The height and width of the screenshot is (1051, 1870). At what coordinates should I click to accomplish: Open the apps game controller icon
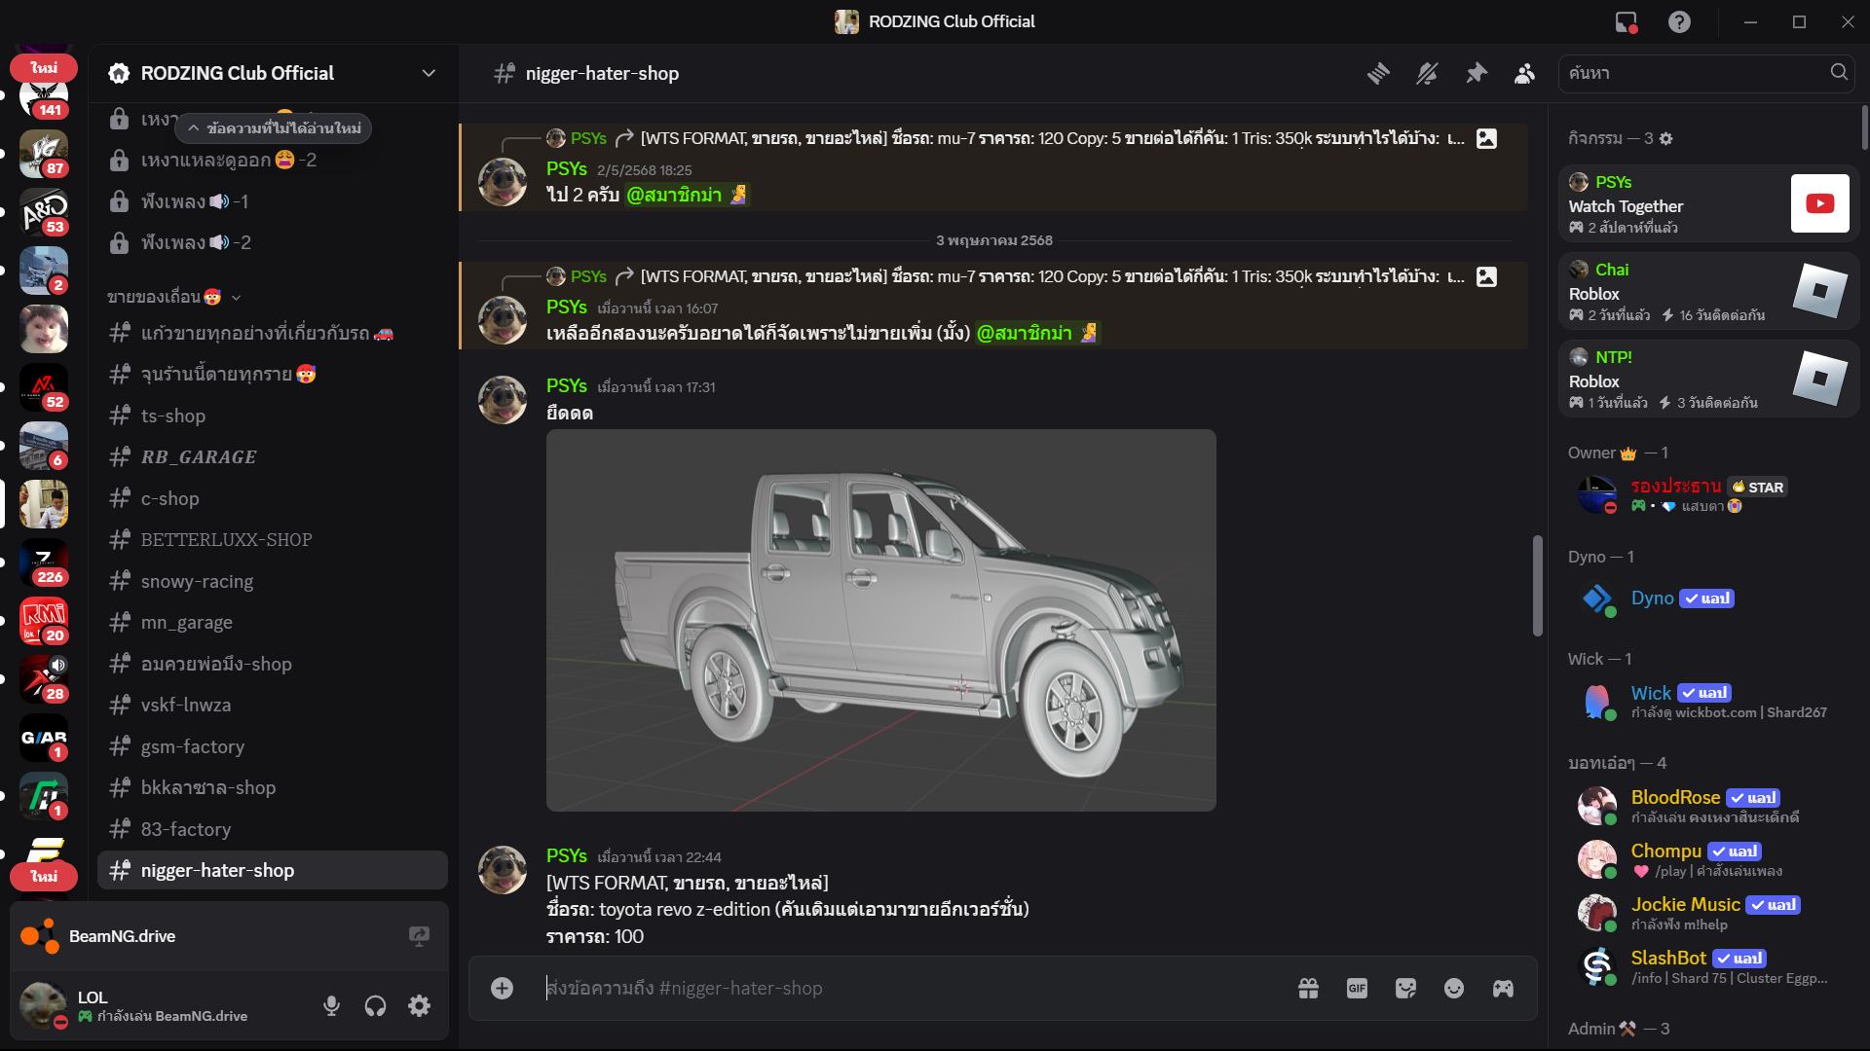(x=1503, y=988)
